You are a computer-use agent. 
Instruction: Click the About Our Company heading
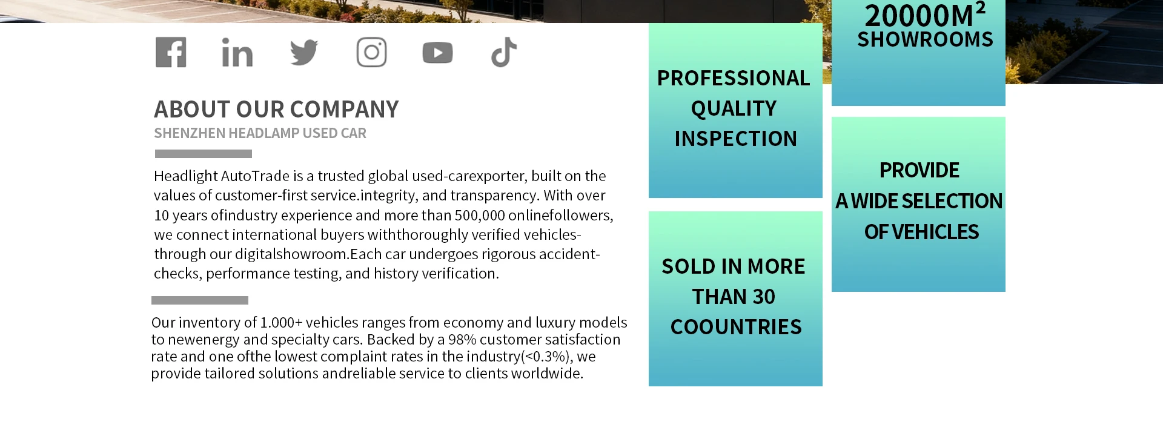pyautogui.click(x=276, y=110)
